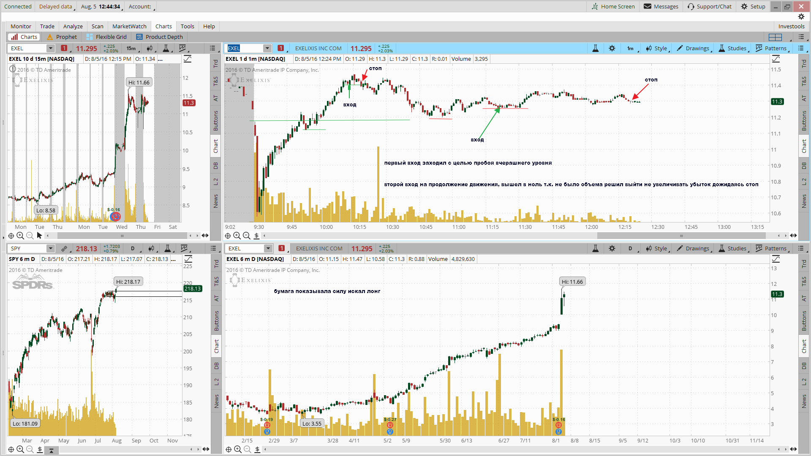This screenshot has height=456, width=811.
Task: Open the Trade tab
Action: pyautogui.click(x=47, y=26)
